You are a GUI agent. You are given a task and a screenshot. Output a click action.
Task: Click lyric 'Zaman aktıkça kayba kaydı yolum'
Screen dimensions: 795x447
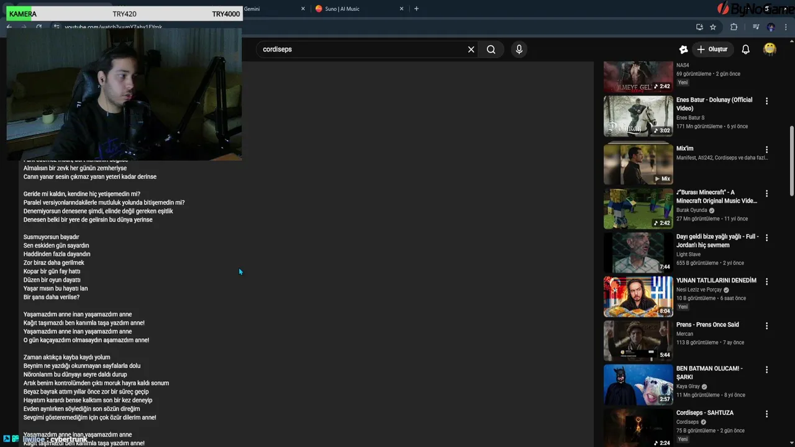point(67,358)
